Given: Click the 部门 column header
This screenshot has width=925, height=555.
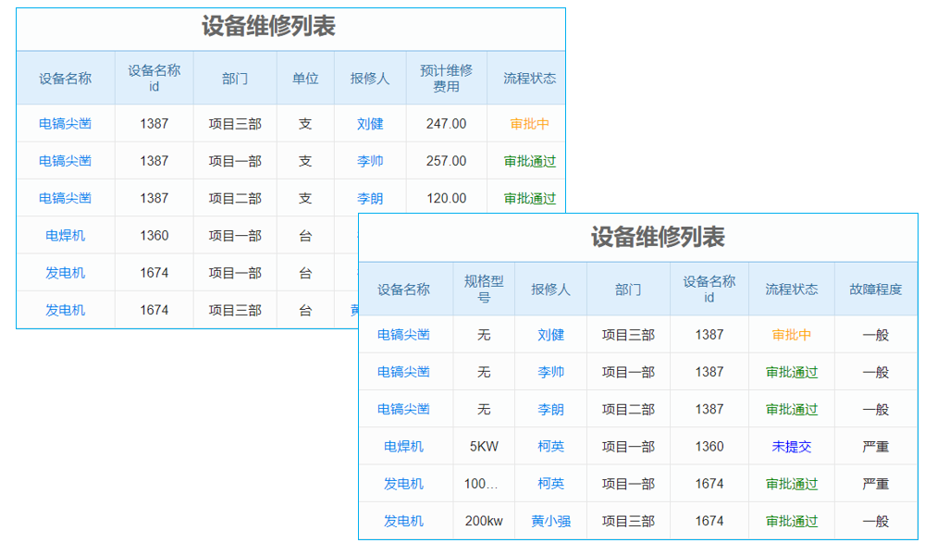Looking at the screenshot, I should point(627,289).
